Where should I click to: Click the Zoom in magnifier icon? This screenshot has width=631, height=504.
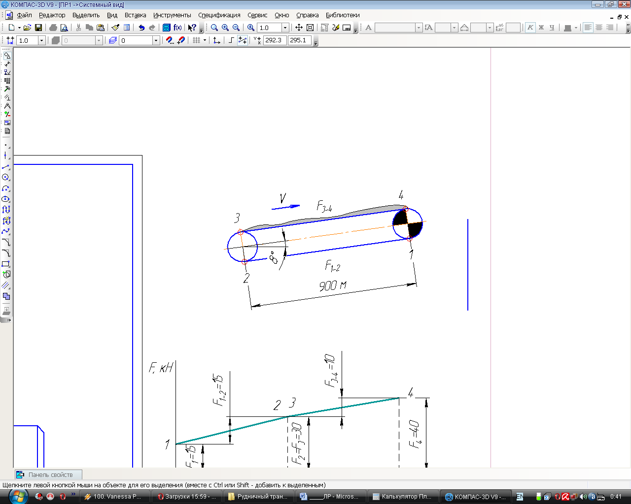click(x=225, y=28)
